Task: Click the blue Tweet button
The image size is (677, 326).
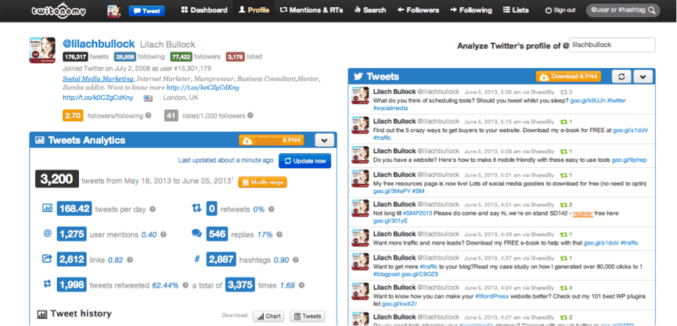Action: [x=147, y=11]
